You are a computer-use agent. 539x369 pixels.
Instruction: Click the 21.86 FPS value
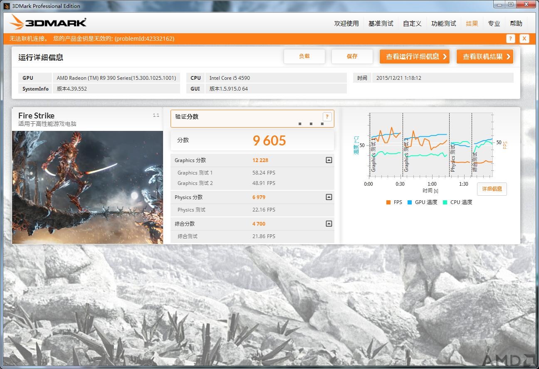(x=264, y=236)
